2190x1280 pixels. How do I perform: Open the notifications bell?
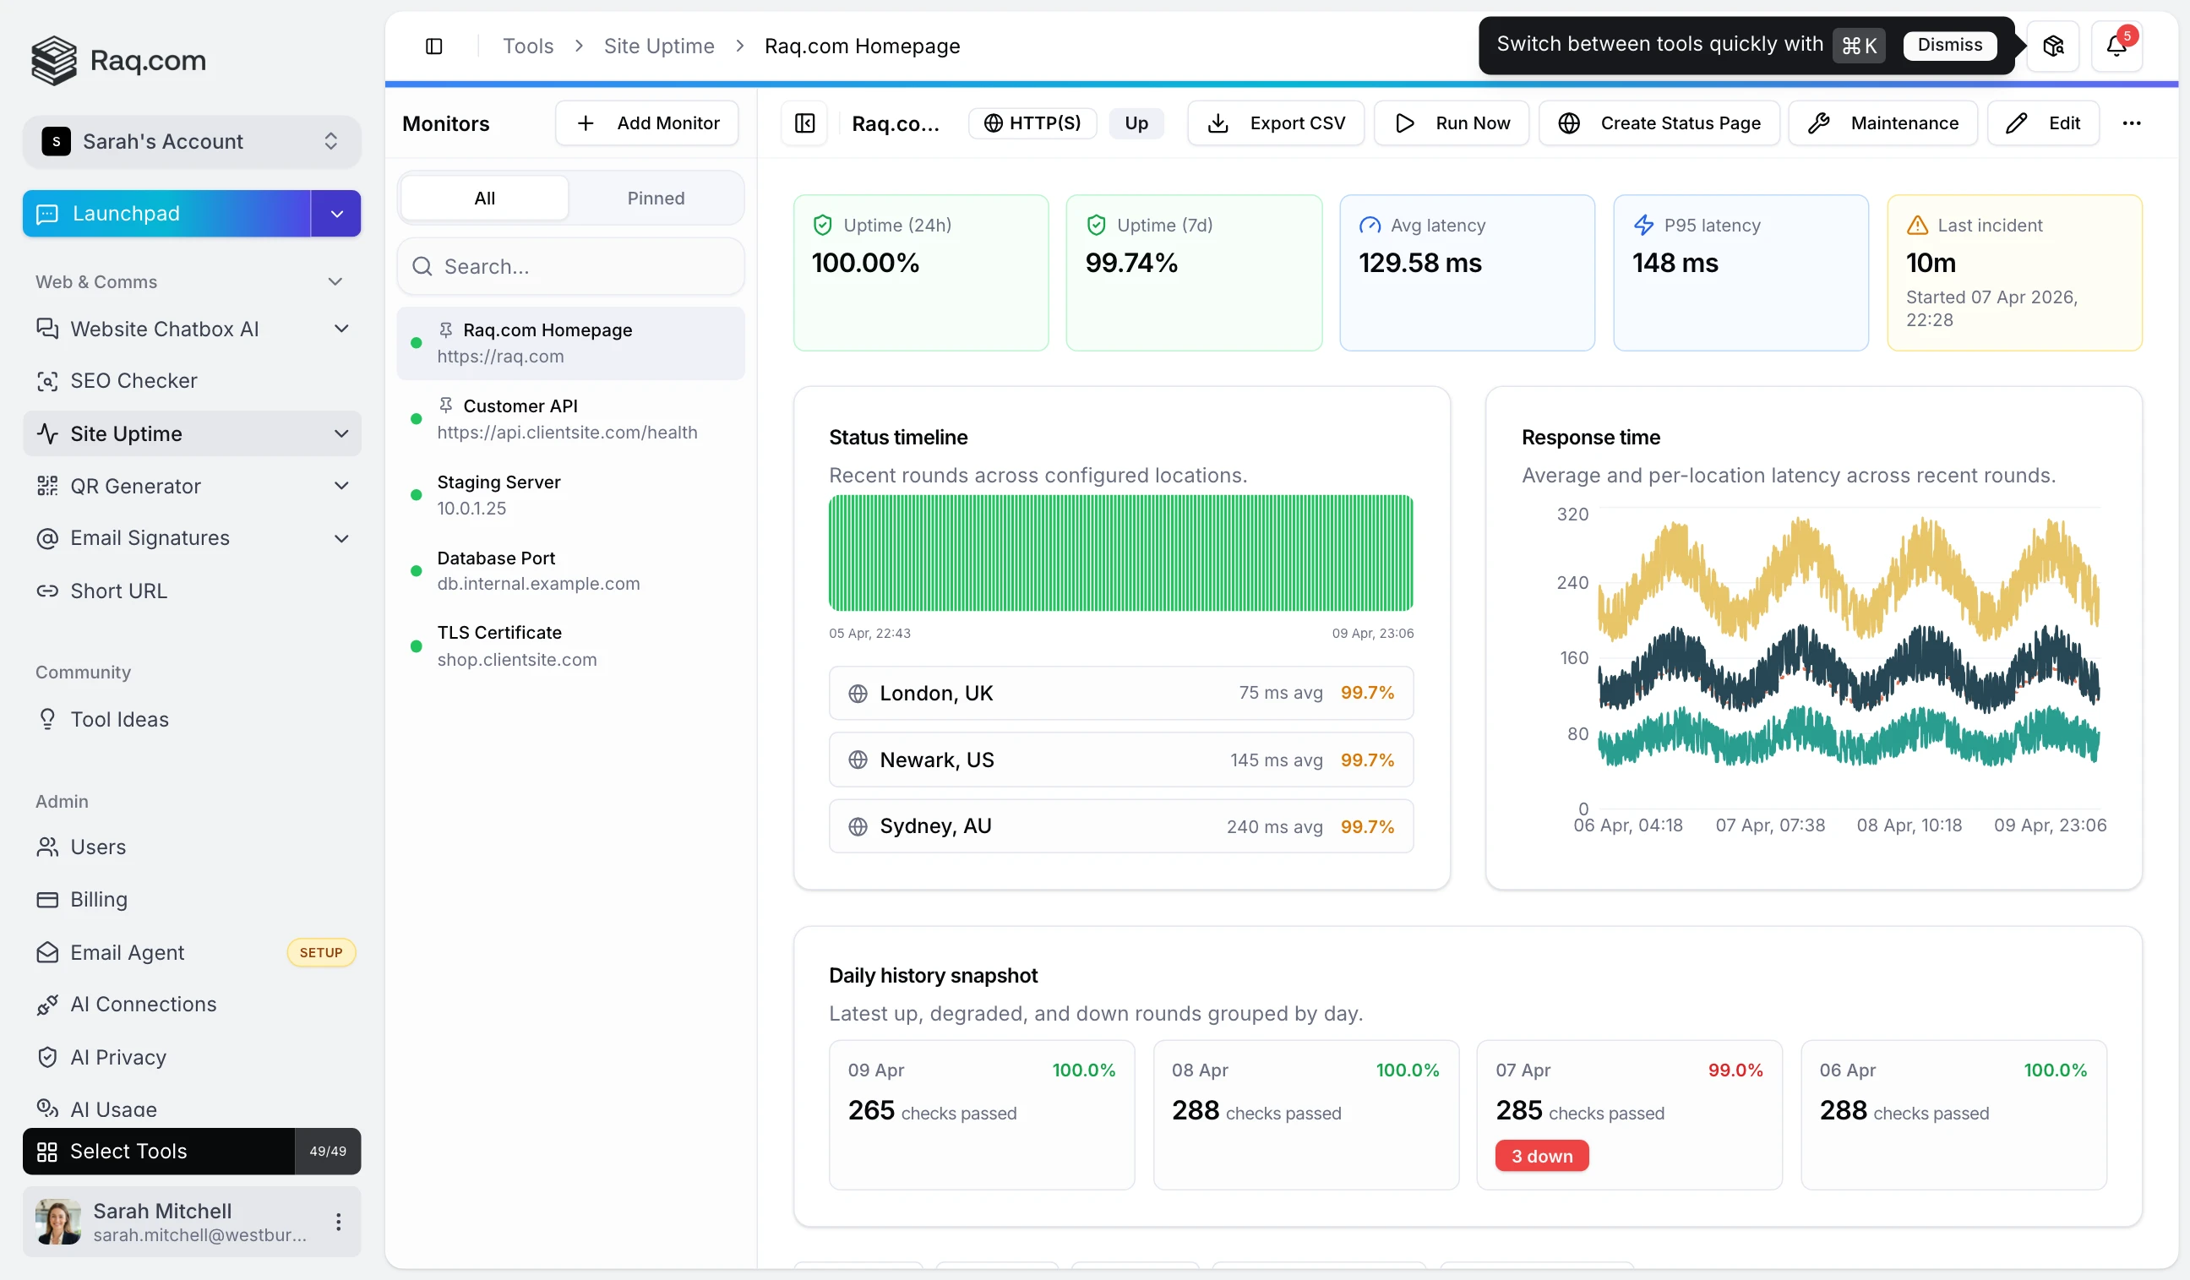pyautogui.click(x=2118, y=45)
